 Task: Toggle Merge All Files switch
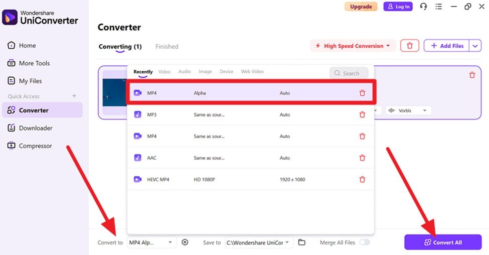[x=365, y=242]
